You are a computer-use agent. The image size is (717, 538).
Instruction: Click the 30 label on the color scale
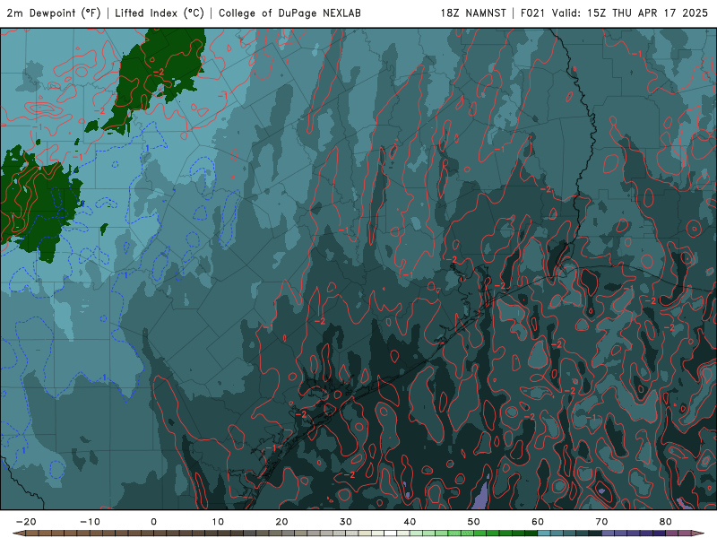tap(346, 522)
